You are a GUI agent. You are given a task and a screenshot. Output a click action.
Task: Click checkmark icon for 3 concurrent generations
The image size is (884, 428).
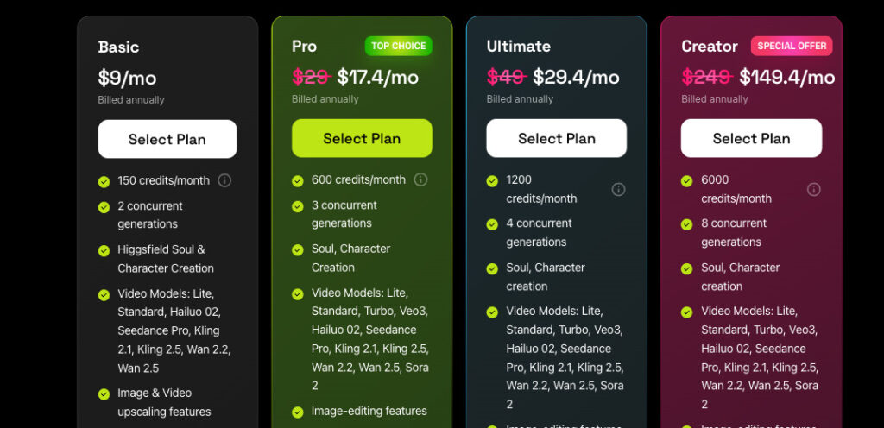[x=298, y=206]
